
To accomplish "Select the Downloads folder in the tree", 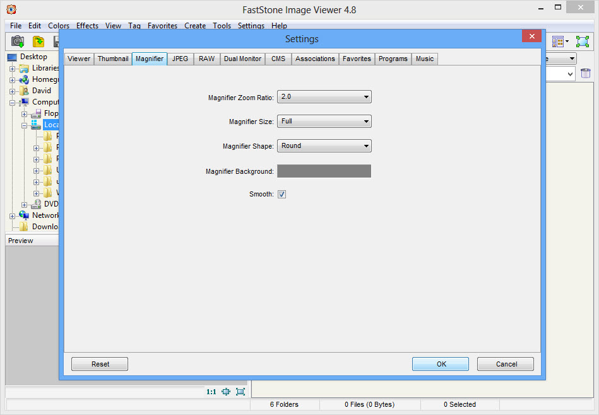I will tap(45, 227).
